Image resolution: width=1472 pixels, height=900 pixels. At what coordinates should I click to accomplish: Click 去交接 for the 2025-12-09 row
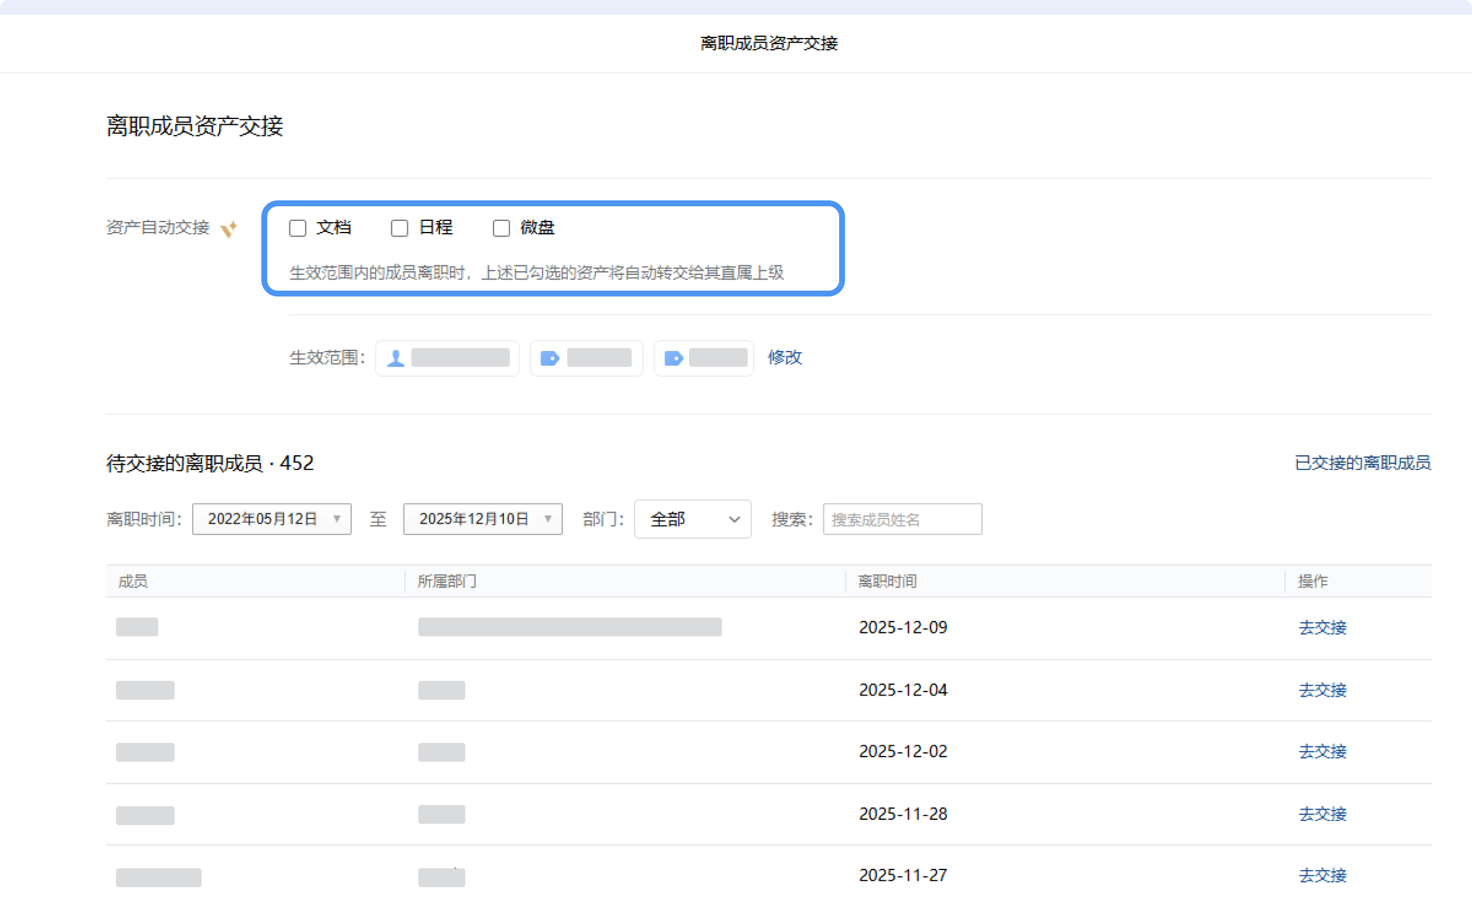point(1323,628)
